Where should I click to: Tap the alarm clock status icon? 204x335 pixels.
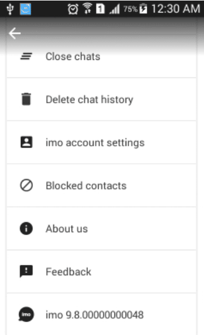pyautogui.click(x=73, y=9)
